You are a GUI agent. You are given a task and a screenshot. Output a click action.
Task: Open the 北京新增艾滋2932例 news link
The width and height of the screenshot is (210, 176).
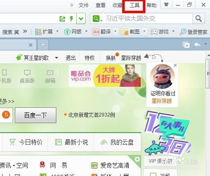tap(92, 115)
